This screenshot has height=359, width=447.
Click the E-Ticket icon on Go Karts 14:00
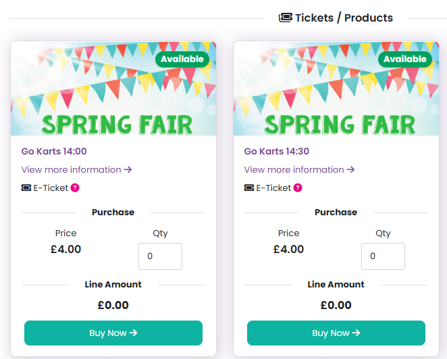coord(26,188)
